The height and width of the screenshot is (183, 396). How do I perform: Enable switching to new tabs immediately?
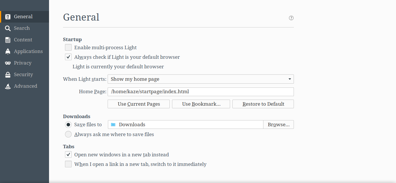pos(68,164)
